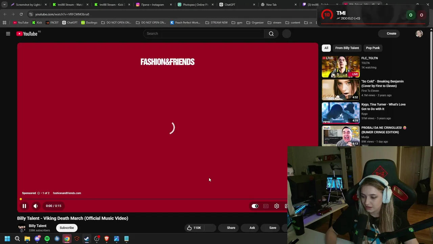
Task: Open PROBAJ DA NE CRINGUJES video title
Action: click(x=384, y=130)
